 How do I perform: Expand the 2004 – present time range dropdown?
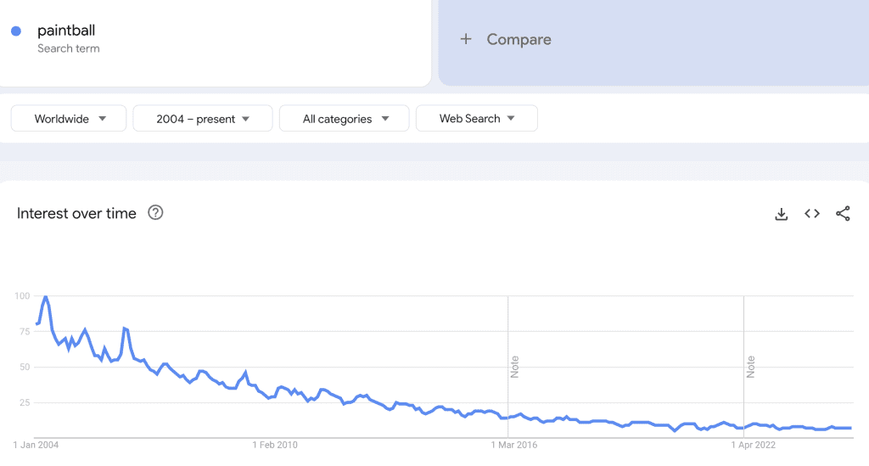203,119
